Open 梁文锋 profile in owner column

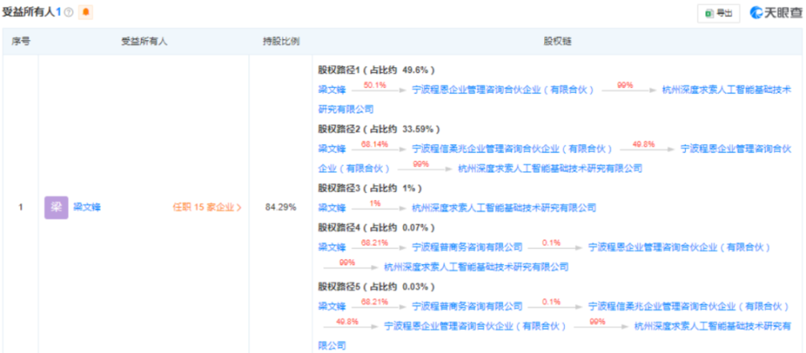pyautogui.click(x=86, y=207)
